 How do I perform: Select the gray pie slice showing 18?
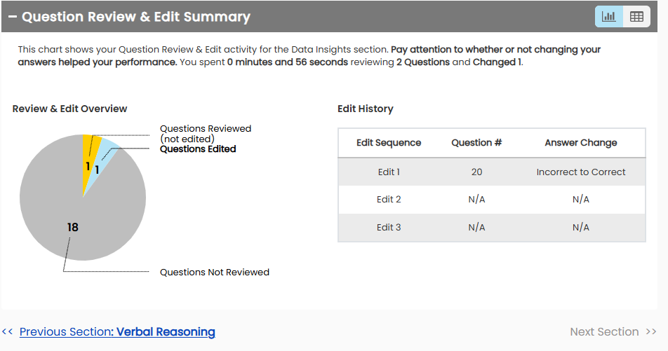(x=77, y=217)
